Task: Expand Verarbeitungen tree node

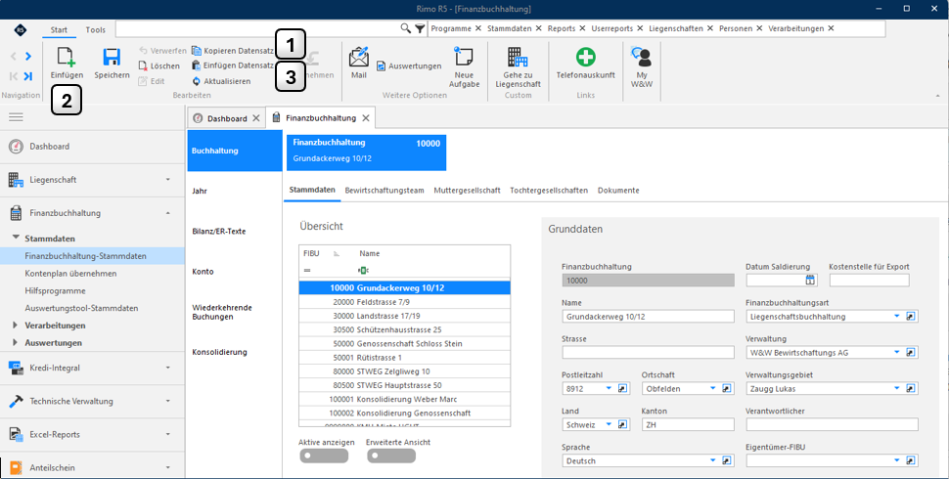Action: tap(15, 325)
